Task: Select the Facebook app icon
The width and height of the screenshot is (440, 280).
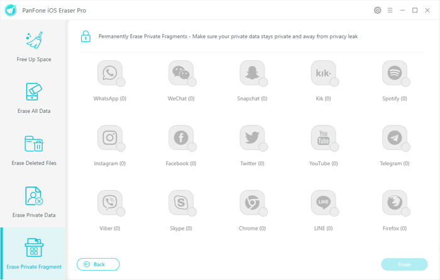Action: tap(181, 137)
